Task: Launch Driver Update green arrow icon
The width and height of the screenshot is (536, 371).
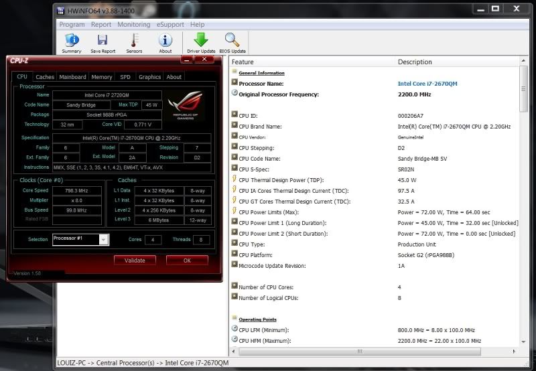Action: [201, 42]
